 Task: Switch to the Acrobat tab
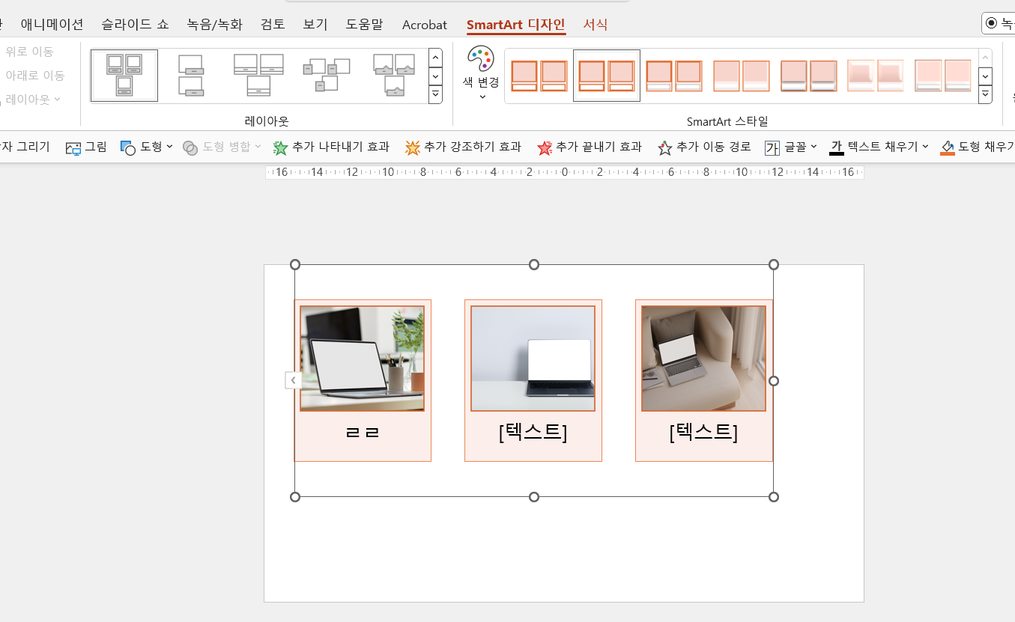[x=425, y=25]
